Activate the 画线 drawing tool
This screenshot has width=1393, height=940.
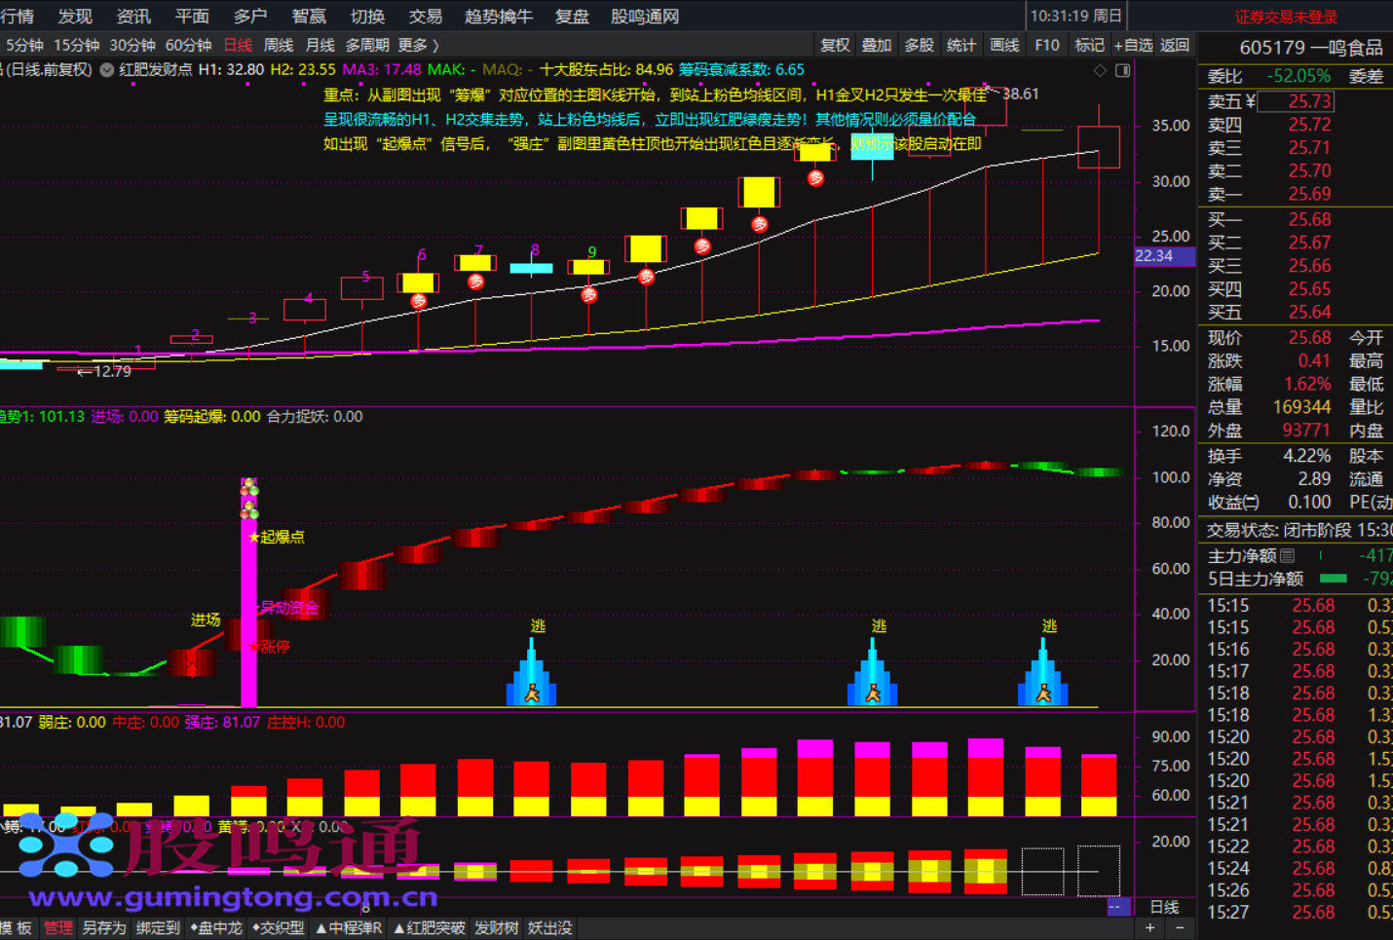[x=1004, y=45]
